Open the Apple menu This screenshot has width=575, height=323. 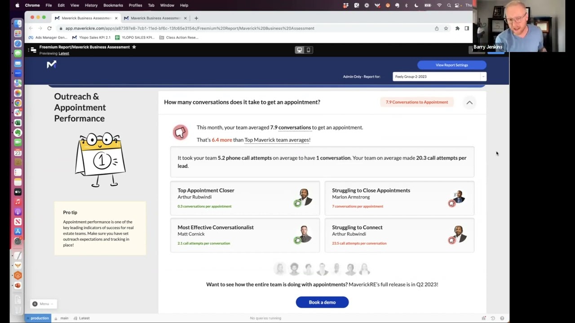coord(18,5)
